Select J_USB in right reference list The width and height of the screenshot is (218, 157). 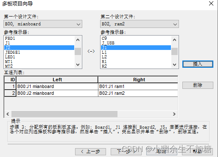[x=136, y=43]
